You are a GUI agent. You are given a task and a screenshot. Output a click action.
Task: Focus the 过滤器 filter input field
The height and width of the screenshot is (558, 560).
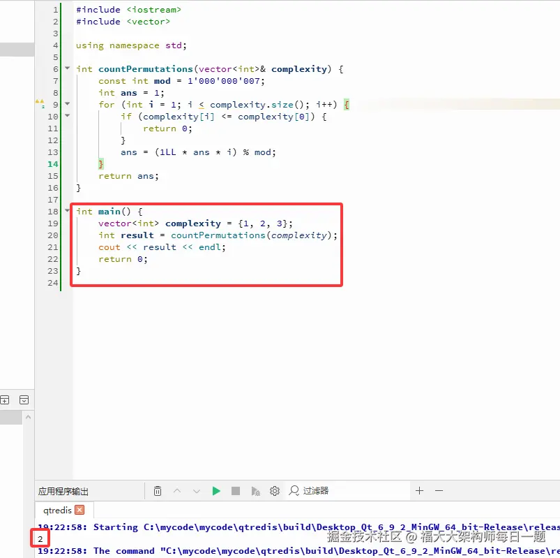click(x=348, y=491)
